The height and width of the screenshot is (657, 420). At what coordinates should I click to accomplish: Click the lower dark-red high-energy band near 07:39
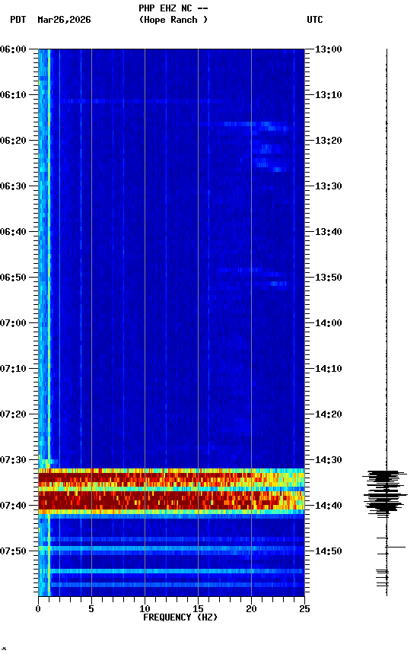171,500
